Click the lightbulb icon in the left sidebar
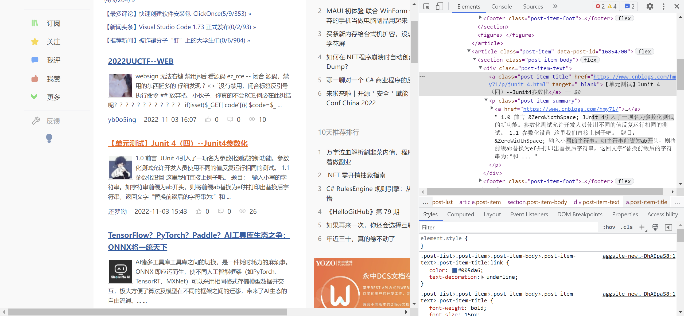The height and width of the screenshot is (316, 684). point(49,138)
